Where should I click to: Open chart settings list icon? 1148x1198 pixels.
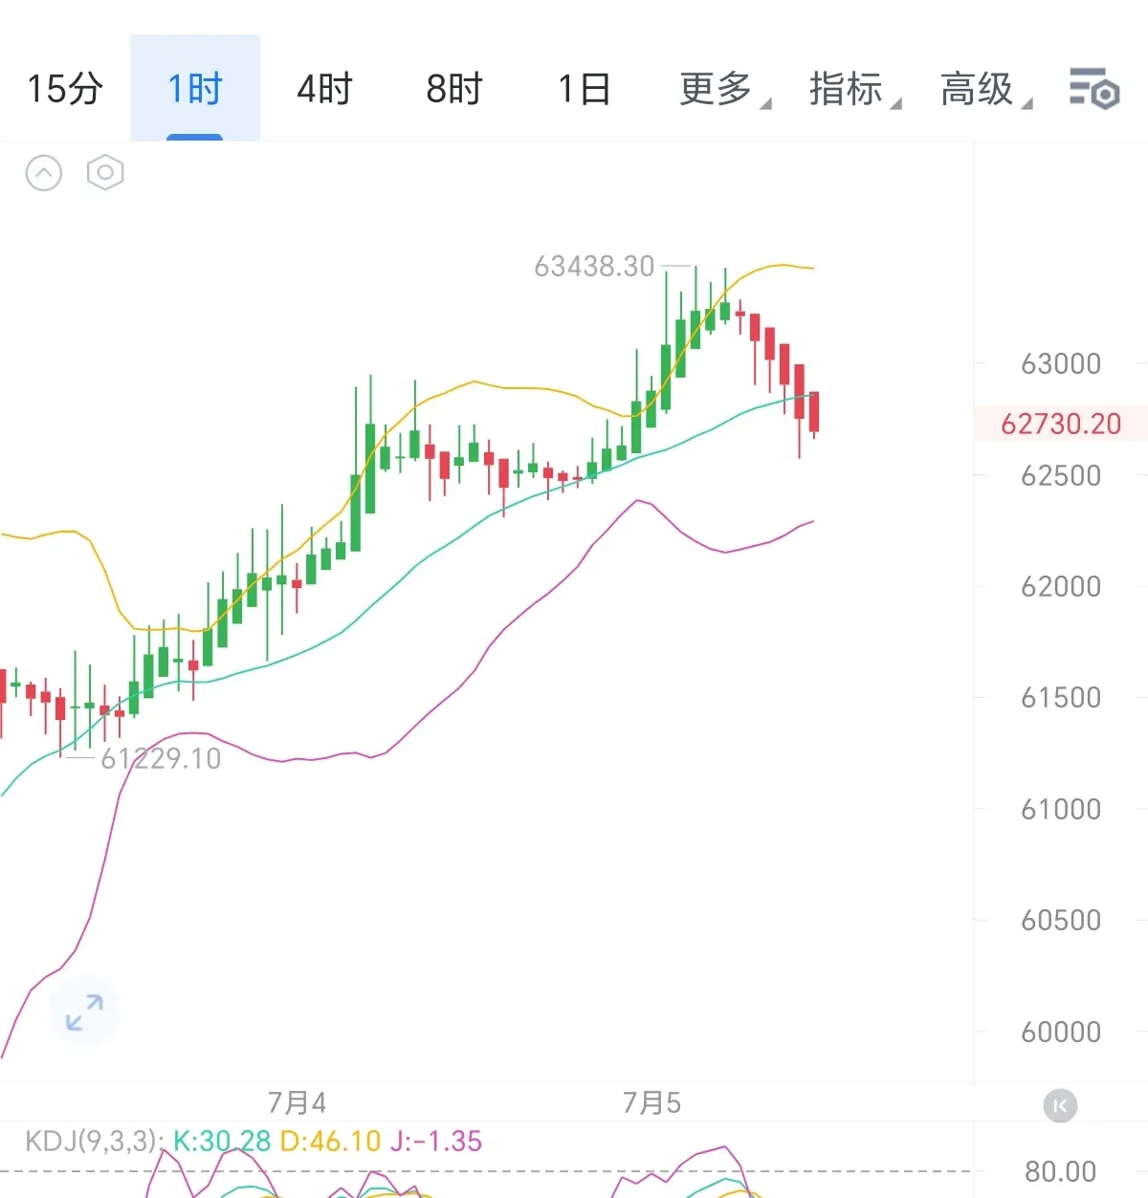click(1093, 89)
